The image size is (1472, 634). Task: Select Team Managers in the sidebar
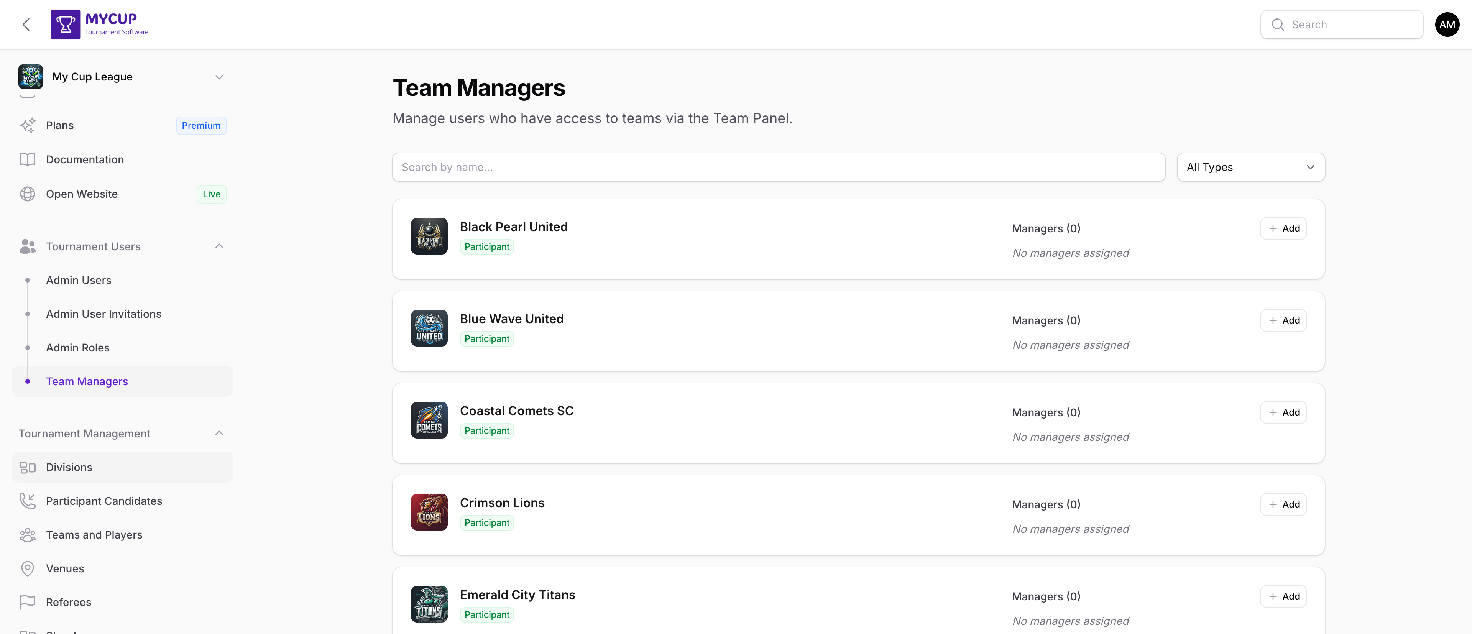(x=87, y=381)
